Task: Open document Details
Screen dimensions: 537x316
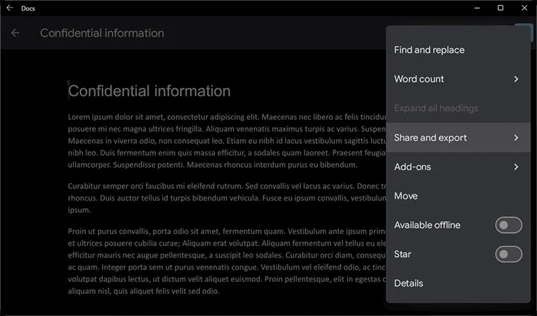Action: coord(458,283)
